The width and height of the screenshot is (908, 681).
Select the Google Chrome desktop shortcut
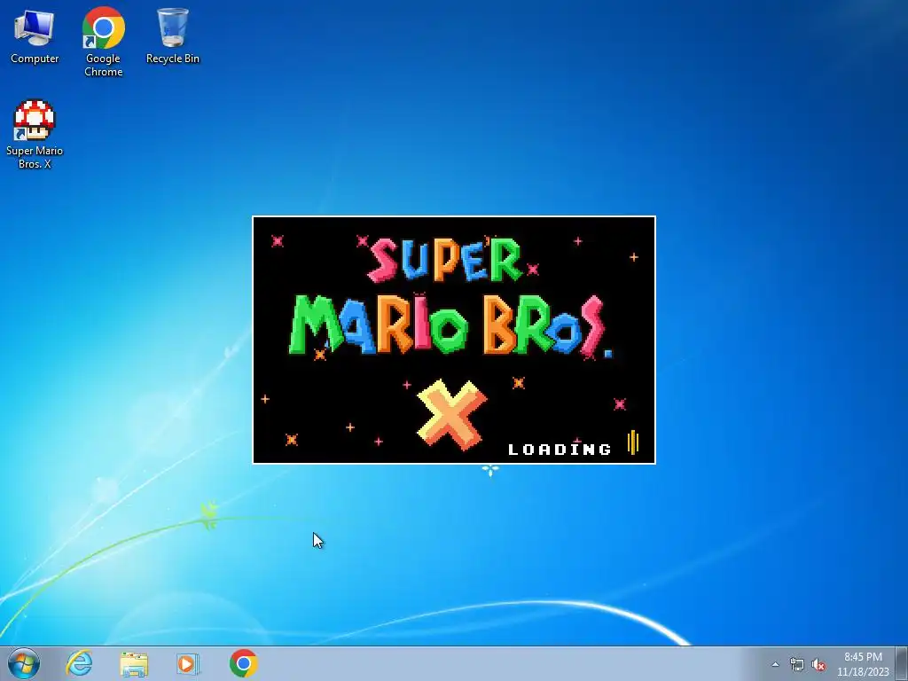coord(103,42)
